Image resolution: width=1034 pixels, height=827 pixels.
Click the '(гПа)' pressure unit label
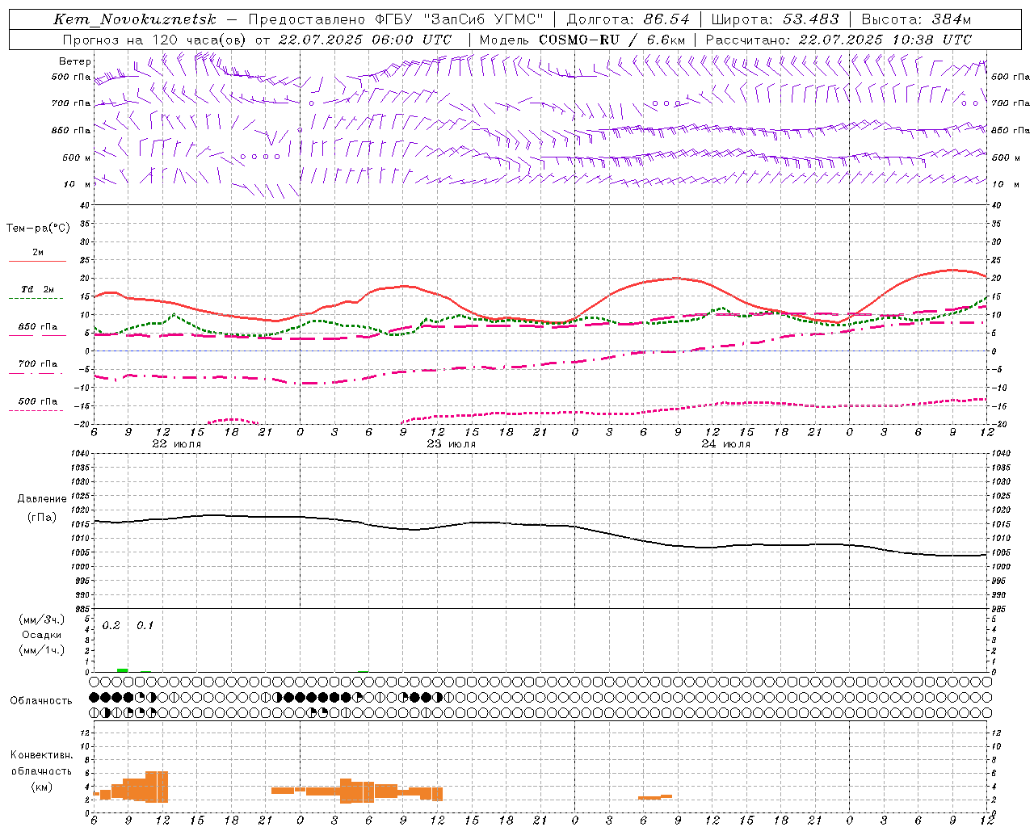point(42,517)
